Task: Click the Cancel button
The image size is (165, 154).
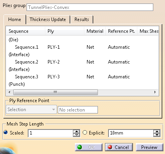Action: click(x=119, y=147)
